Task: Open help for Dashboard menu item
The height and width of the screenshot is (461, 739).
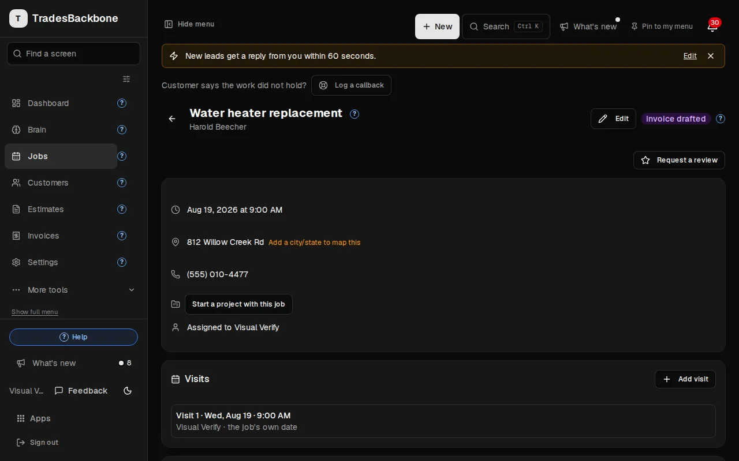Action: click(x=122, y=103)
